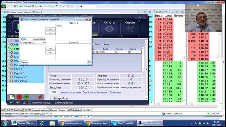Switch to the ММВБ (TradeHelp) tab
Image resolution: width=226 pixels, height=127 pixels.
[74, 110]
